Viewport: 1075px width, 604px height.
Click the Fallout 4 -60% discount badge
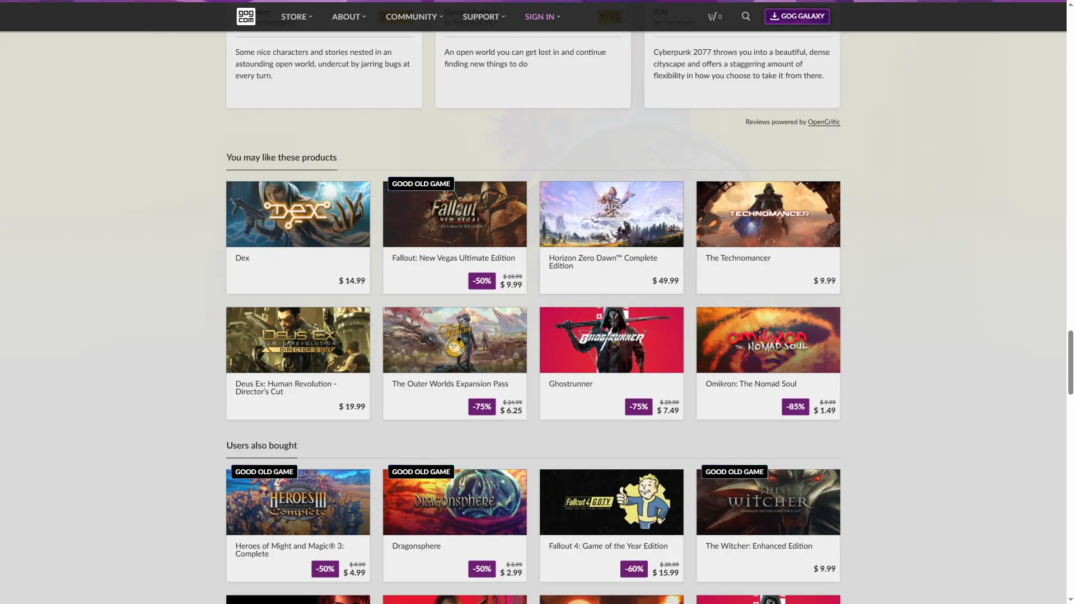(x=634, y=569)
